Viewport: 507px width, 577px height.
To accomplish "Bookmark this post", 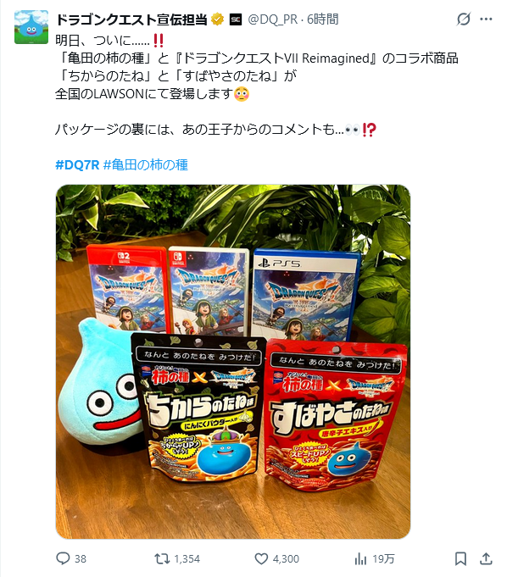I will click(x=460, y=558).
